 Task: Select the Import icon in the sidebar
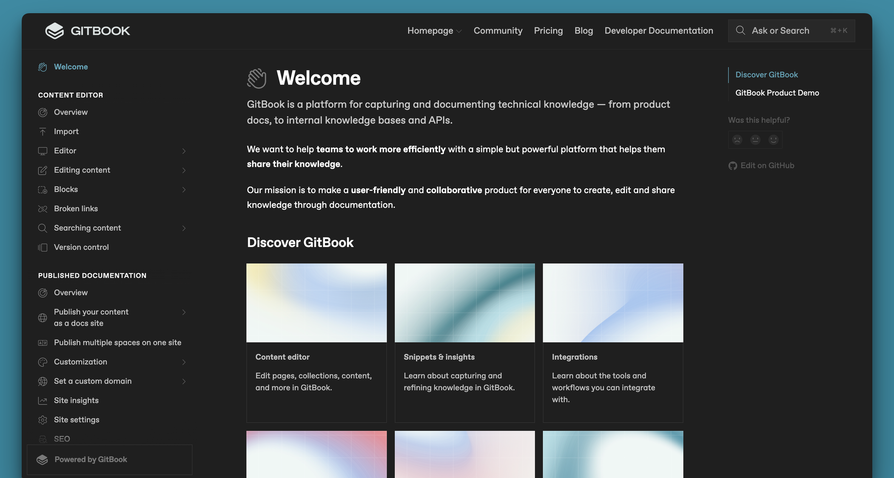coord(43,131)
